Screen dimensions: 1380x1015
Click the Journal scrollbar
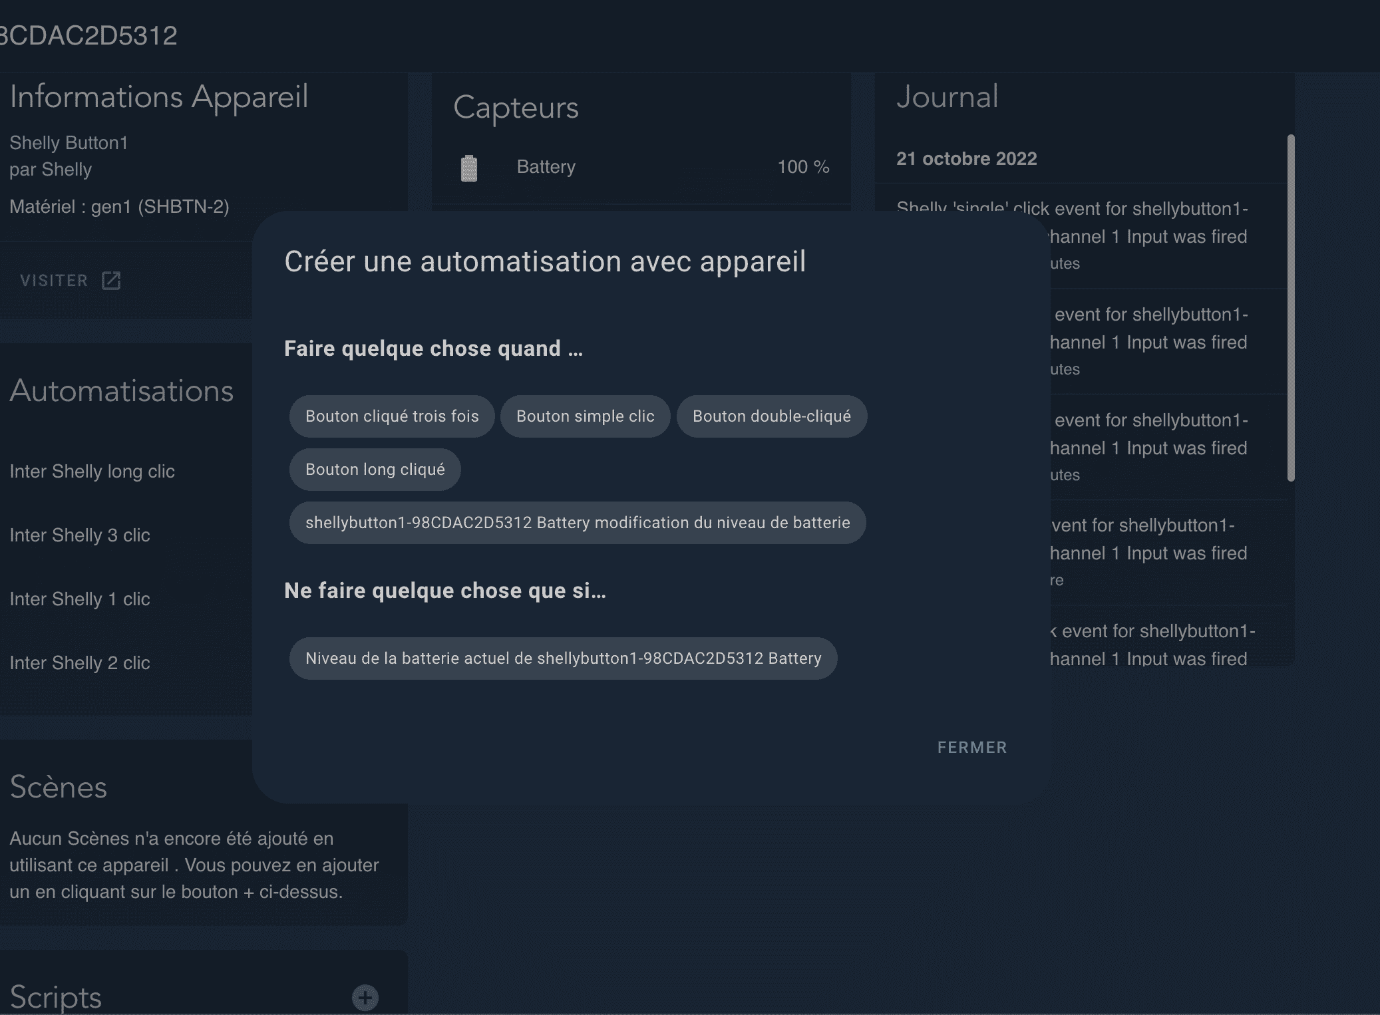point(1291,308)
